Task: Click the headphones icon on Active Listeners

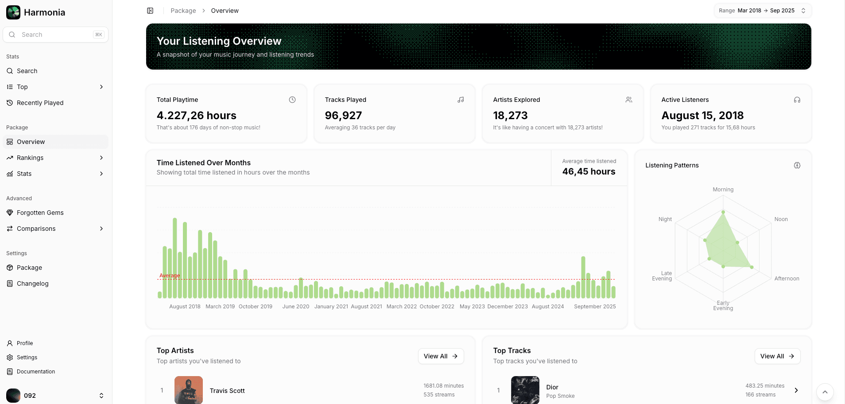Action: (x=797, y=100)
